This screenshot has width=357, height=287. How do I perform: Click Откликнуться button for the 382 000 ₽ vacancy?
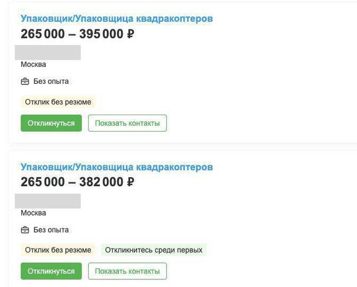(x=51, y=271)
